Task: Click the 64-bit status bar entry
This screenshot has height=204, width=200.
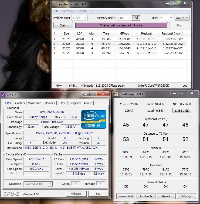Action: [x=73, y=86]
